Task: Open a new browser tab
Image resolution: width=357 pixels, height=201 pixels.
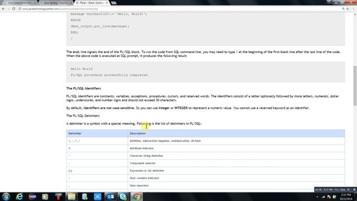Action: [x=114, y=3]
